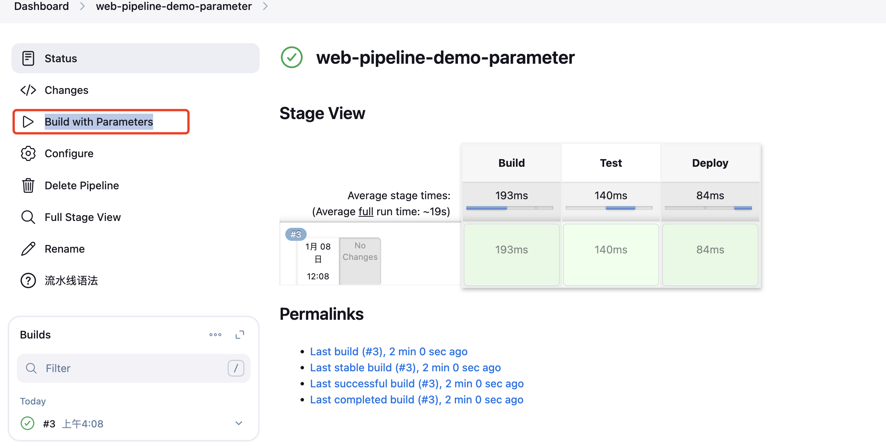
Task: Click the Test column header
Action: pyautogui.click(x=611, y=163)
